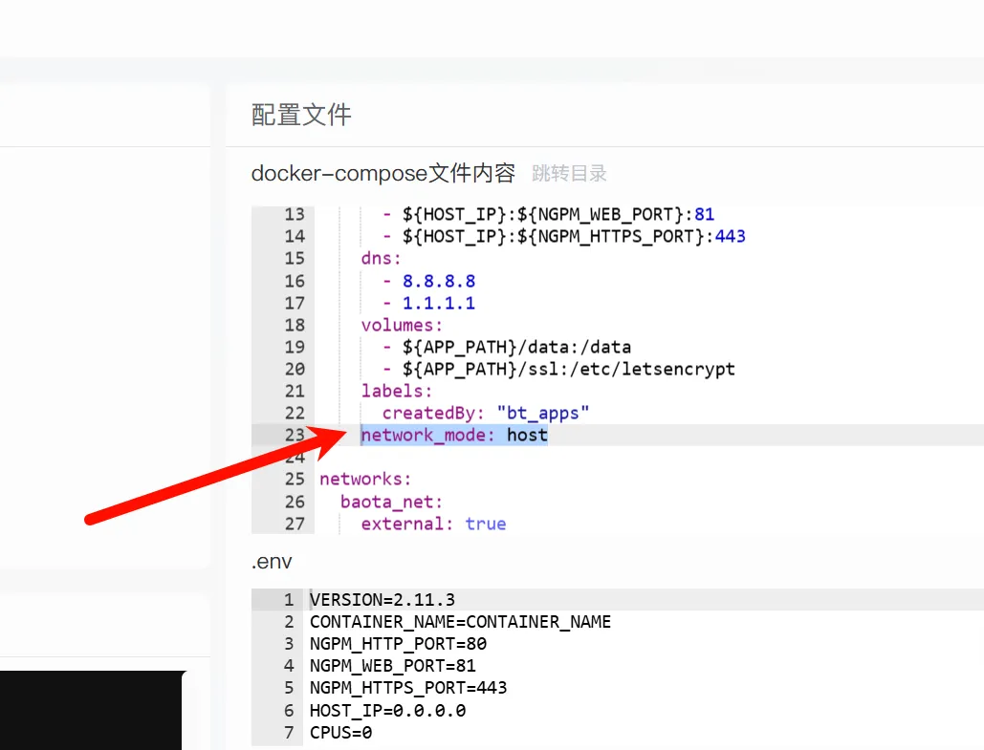Click the "bt_apps" createdBy value
The width and height of the screenshot is (984, 750).
coord(543,414)
